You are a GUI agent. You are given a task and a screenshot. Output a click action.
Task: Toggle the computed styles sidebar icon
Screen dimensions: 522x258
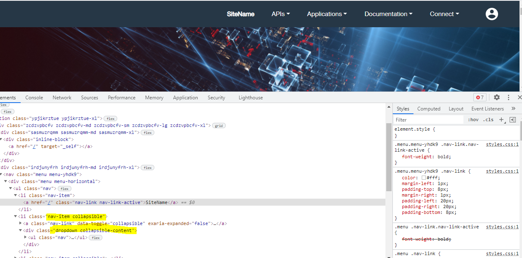click(513, 120)
